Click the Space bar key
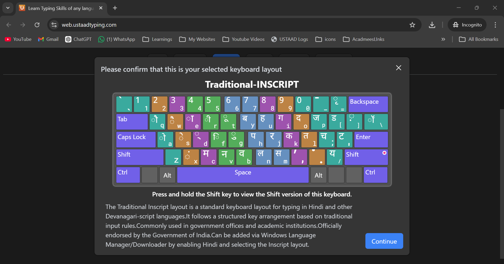This screenshot has height=264, width=504. [243, 175]
